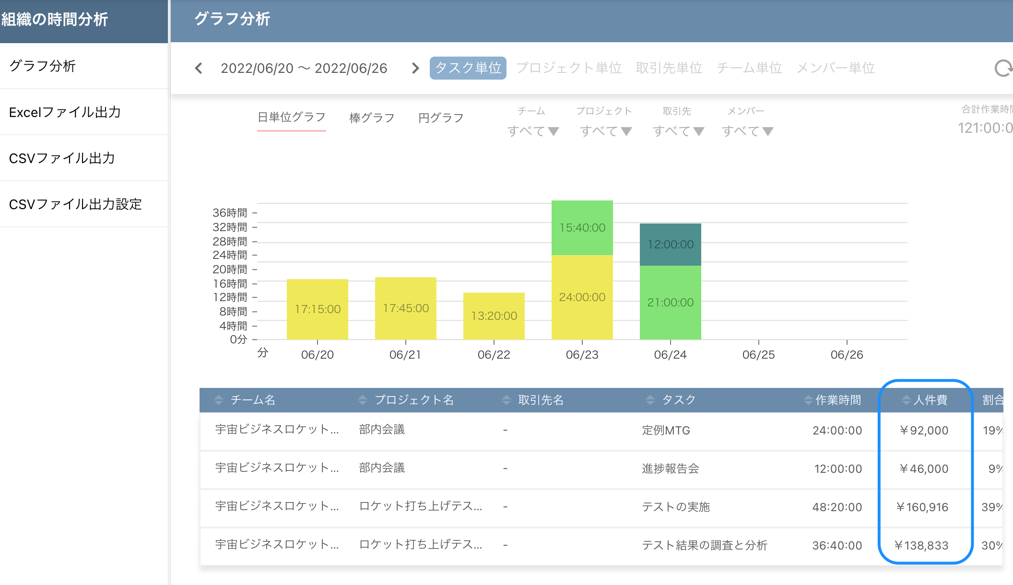
Task: Click the dark teal 12:00:00 bar segment
Action: pos(670,245)
